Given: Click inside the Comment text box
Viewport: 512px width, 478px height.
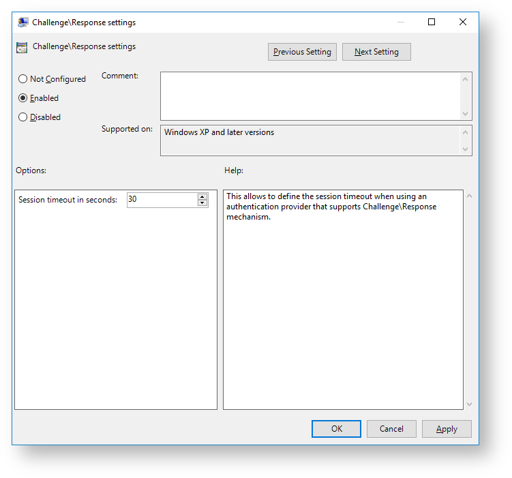Looking at the screenshot, I should point(310,96).
